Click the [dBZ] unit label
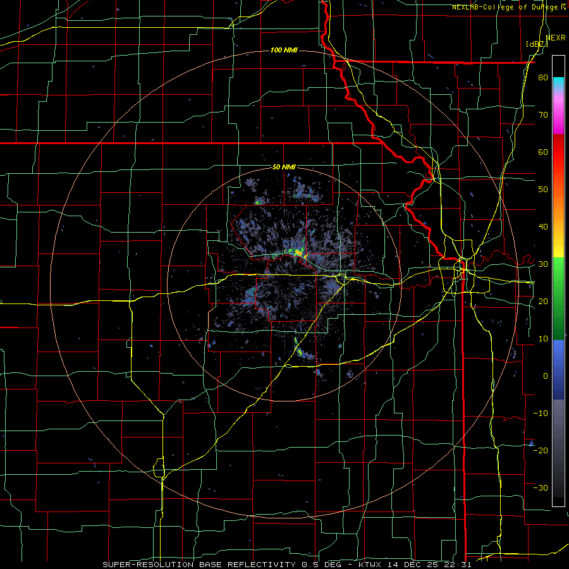 537,44
